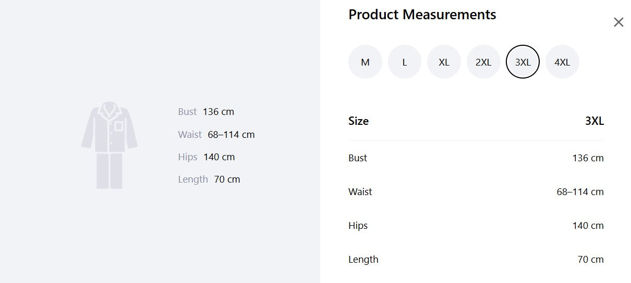Click the Hips row in measurements table

[x=476, y=225]
